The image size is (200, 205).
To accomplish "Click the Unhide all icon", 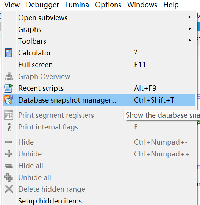I will [x=9, y=177].
